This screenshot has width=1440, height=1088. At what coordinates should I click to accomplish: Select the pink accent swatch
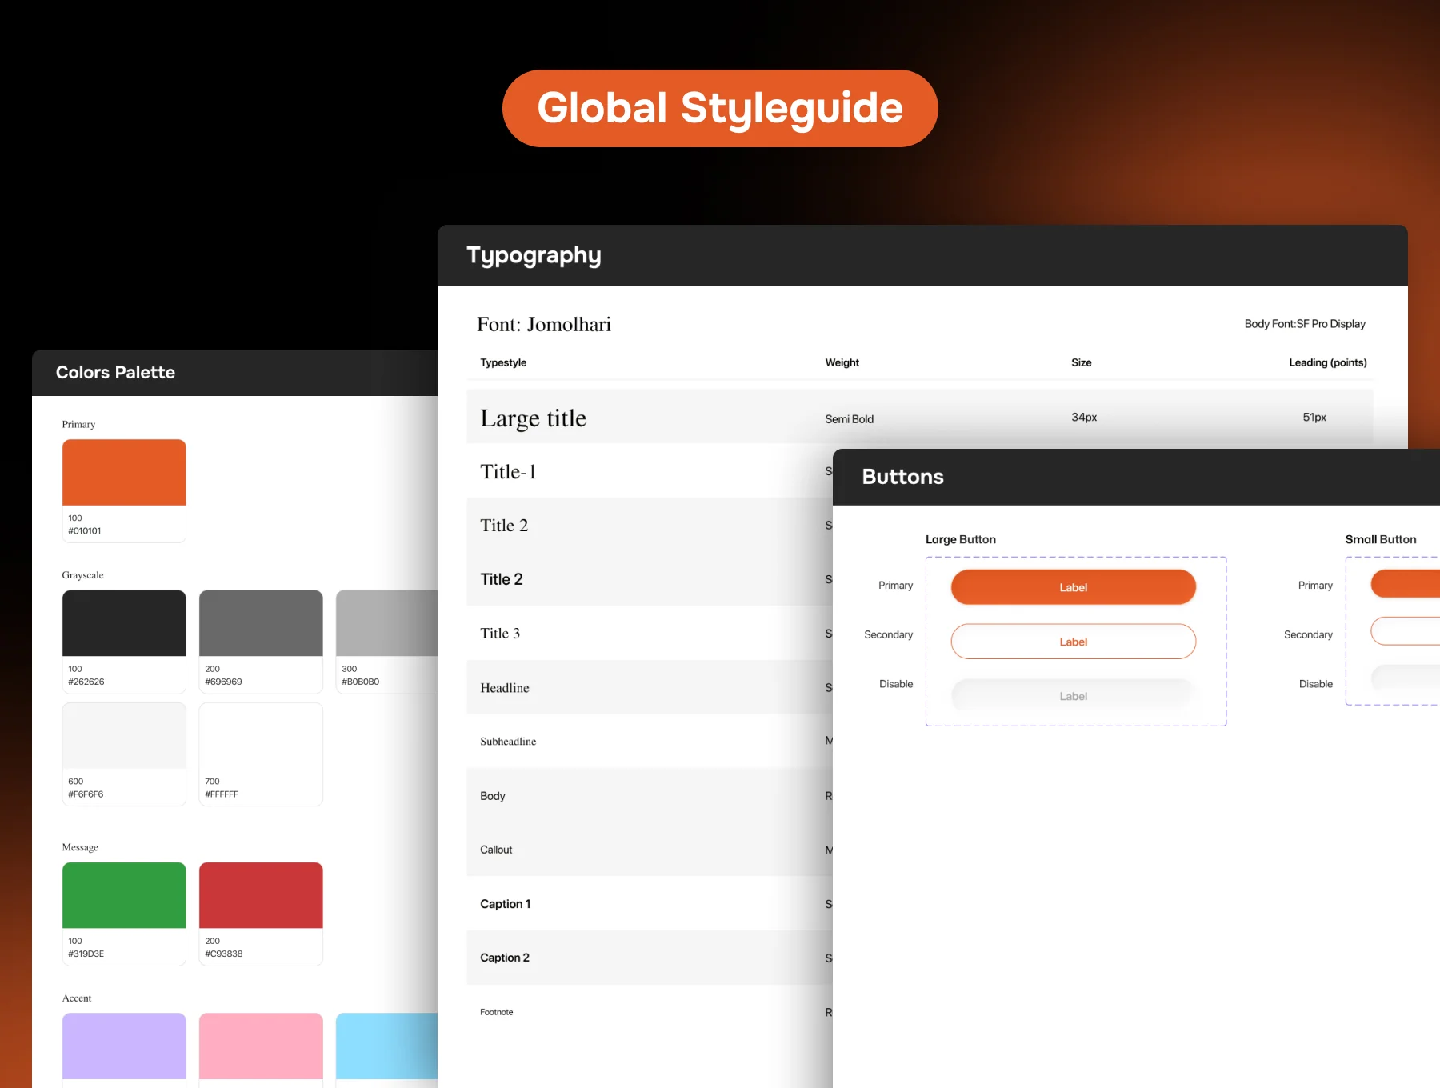point(261,1050)
